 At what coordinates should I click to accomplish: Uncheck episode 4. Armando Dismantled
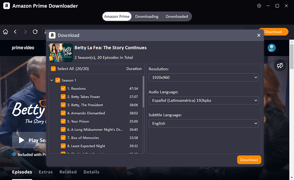[x=63, y=113]
